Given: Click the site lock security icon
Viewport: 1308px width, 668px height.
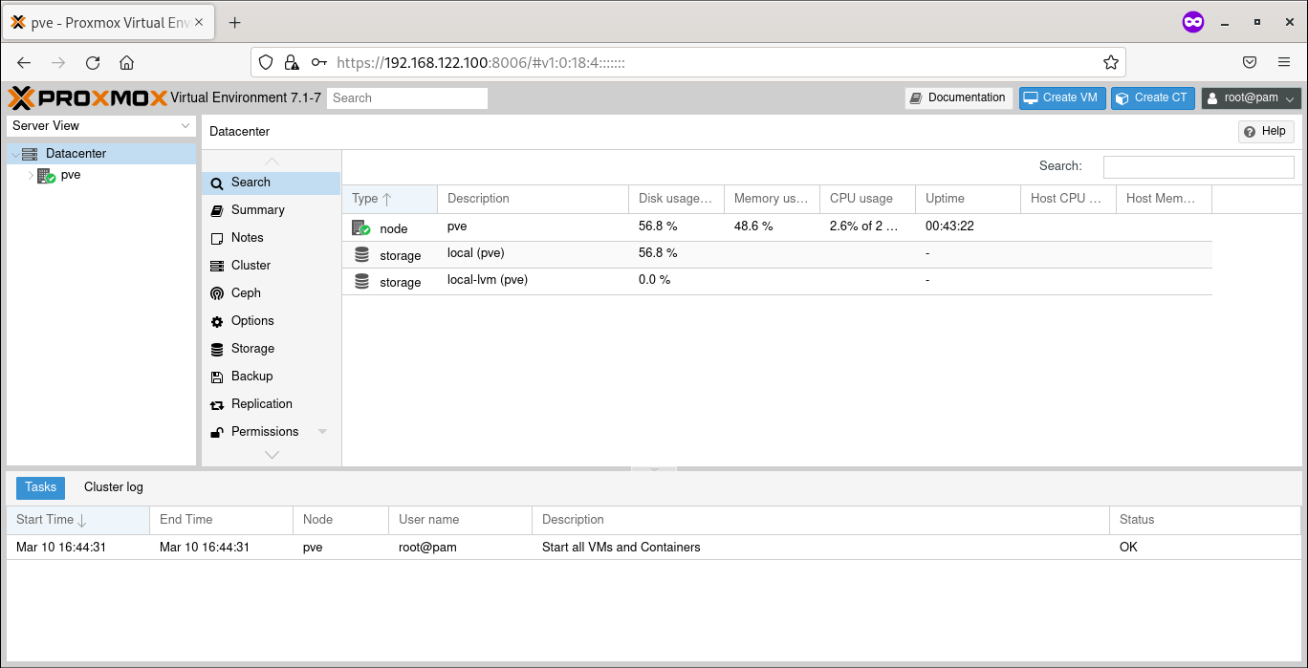Looking at the screenshot, I should coord(292,62).
